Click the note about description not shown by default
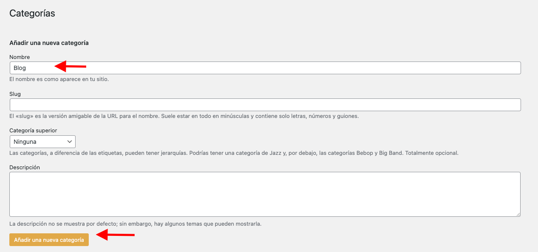The height and width of the screenshot is (252, 538). point(135,224)
